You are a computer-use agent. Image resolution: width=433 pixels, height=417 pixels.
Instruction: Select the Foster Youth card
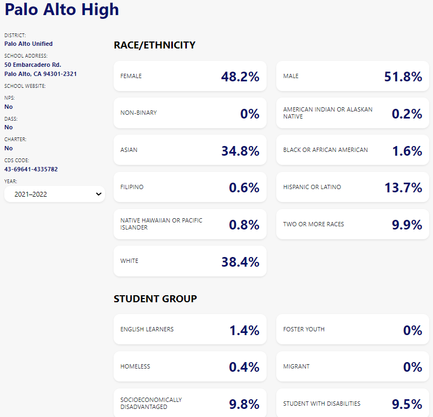[352, 330]
